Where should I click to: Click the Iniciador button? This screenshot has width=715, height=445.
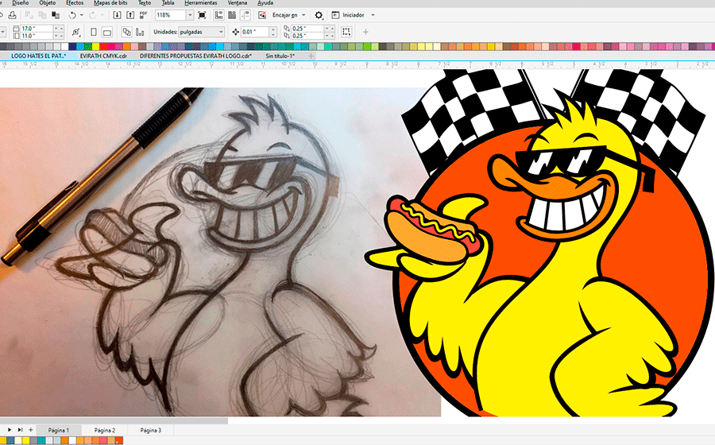[x=352, y=15]
